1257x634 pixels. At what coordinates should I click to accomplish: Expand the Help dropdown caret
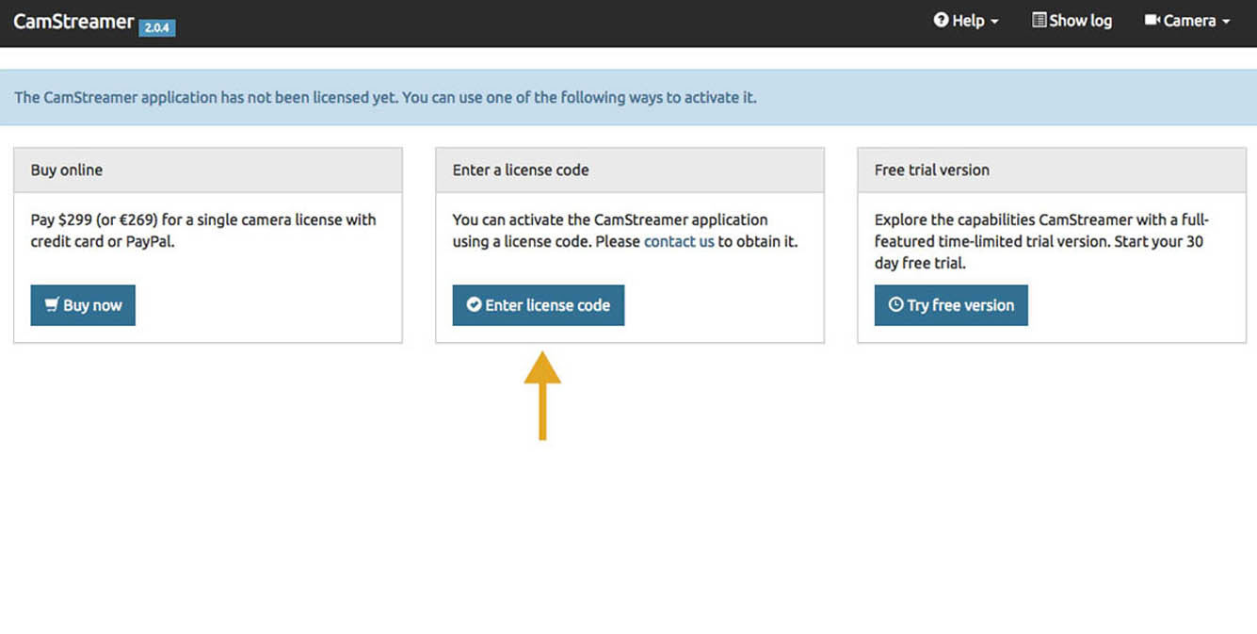994,22
